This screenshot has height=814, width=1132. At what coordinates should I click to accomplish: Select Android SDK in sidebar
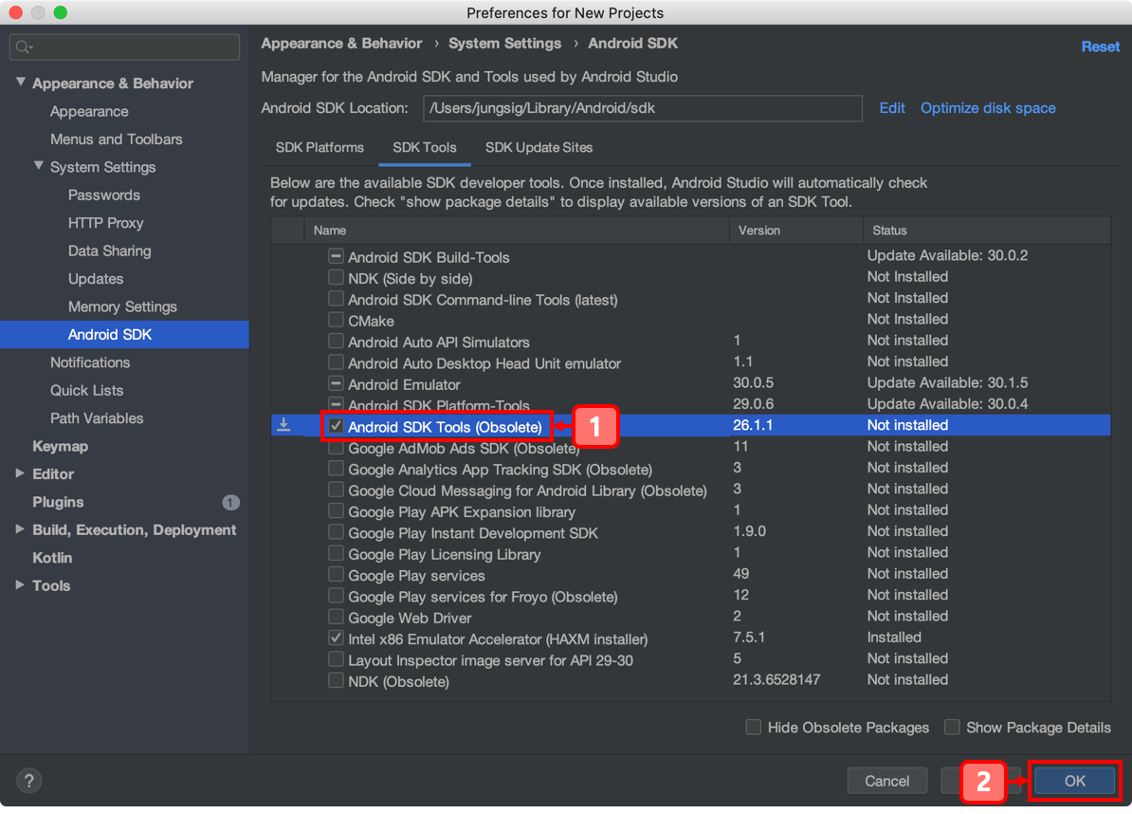click(x=124, y=334)
